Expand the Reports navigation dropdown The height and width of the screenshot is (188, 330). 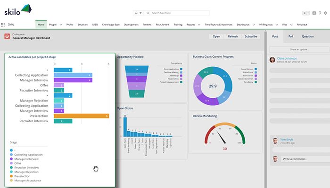tap(199, 24)
